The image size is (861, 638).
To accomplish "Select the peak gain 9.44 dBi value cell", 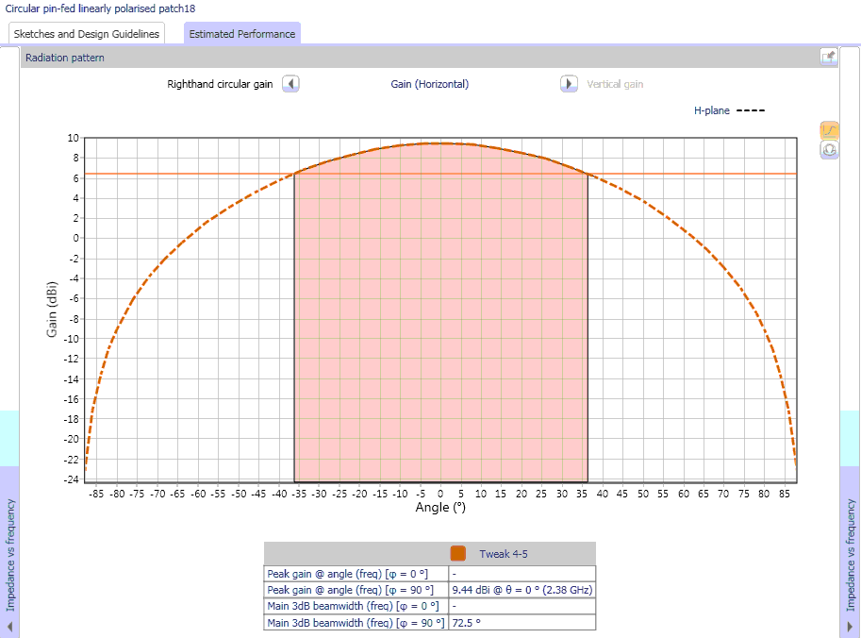I will coord(522,590).
